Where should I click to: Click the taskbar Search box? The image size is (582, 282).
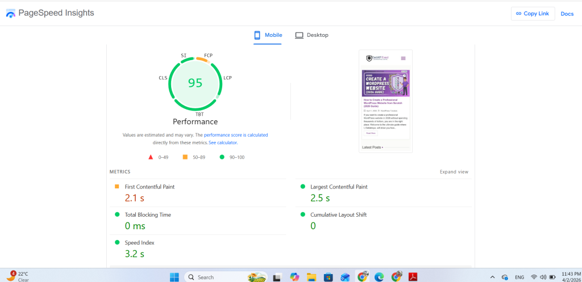click(x=226, y=277)
